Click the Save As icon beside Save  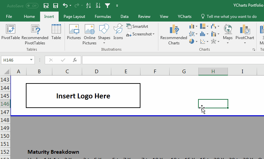tap(46, 6)
